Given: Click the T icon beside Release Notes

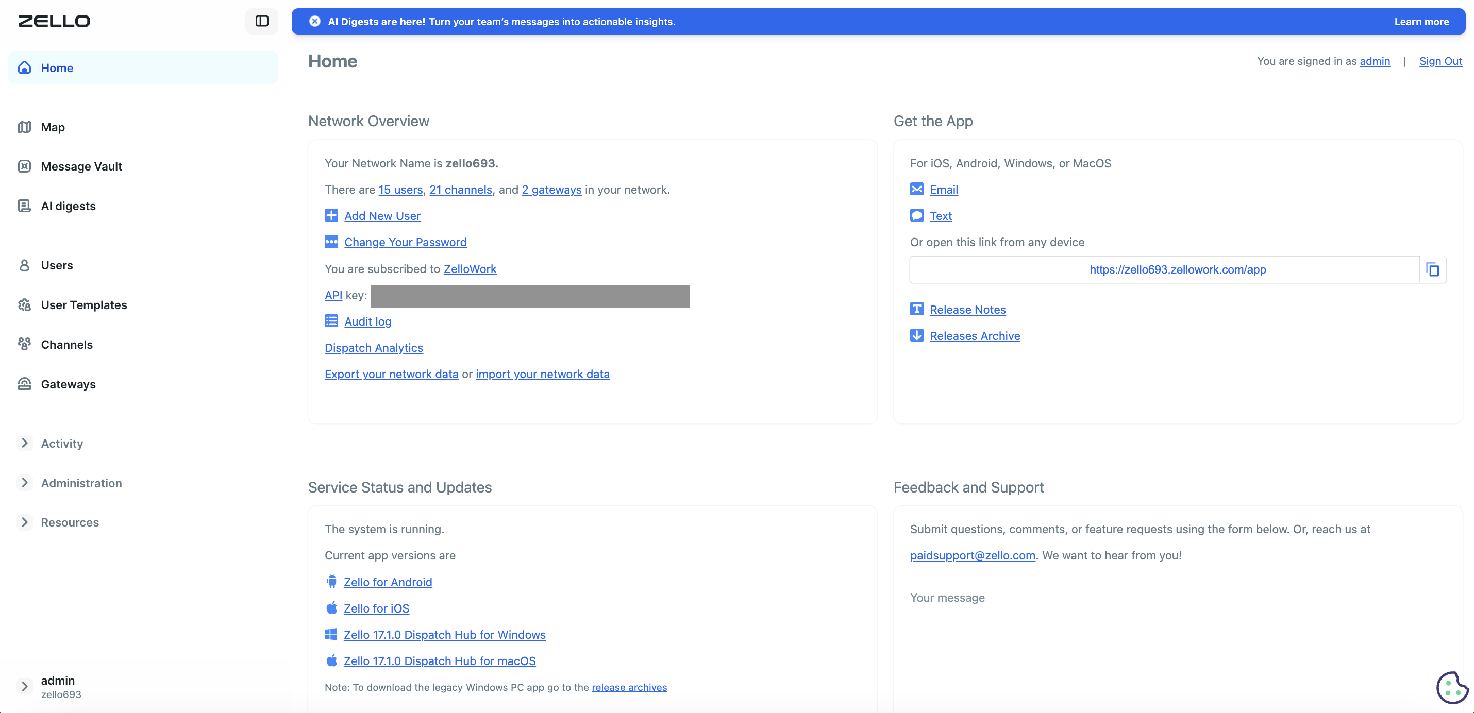Looking at the screenshot, I should (x=917, y=309).
